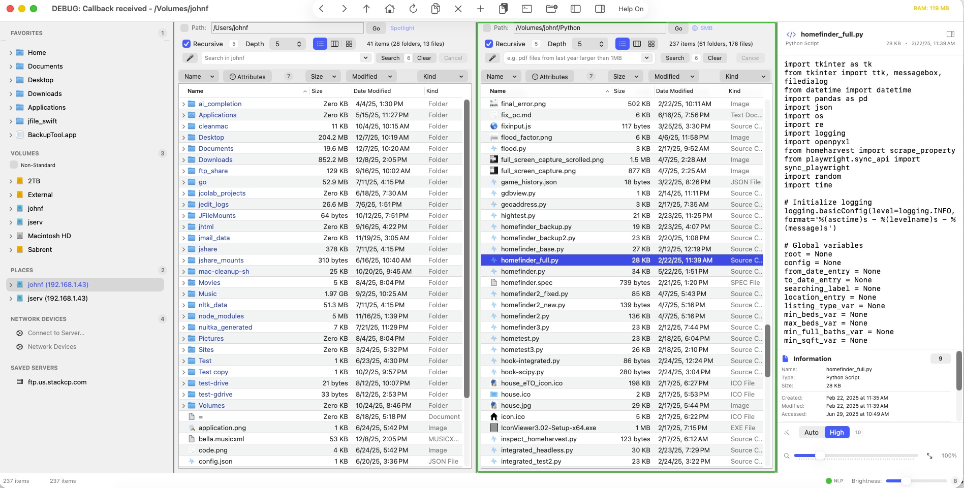Screen dimensions: 964x488
Task: Go forward with the right arrow toolbar icon
Action: pos(344,9)
